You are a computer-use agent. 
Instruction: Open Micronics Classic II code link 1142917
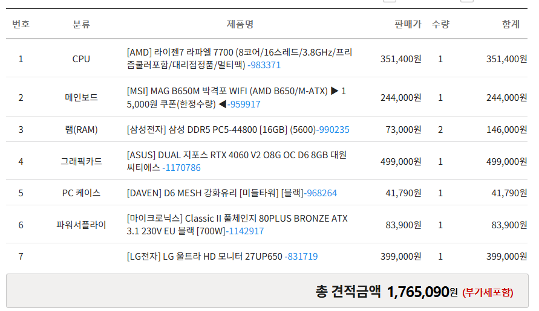(x=245, y=231)
